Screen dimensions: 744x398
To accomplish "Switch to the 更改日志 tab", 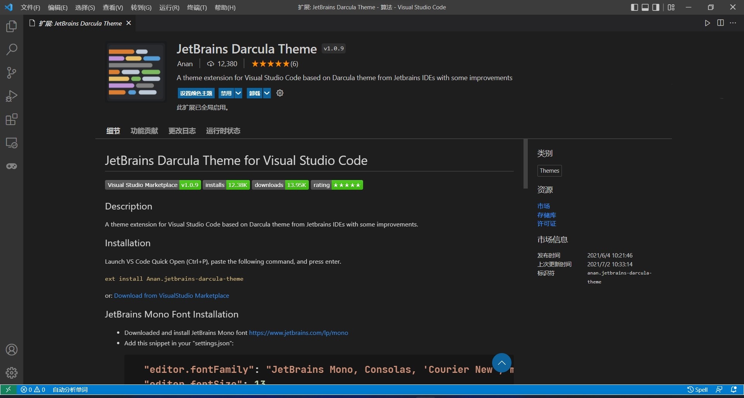I will (182, 130).
